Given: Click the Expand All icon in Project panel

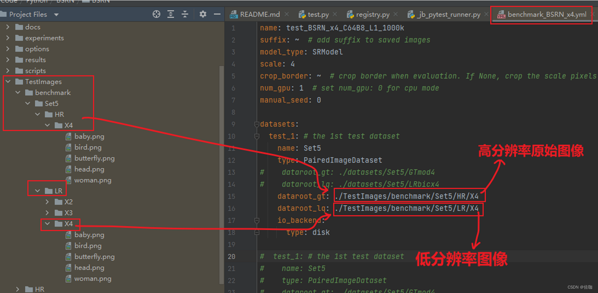Looking at the screenshot, I should 171,14.
